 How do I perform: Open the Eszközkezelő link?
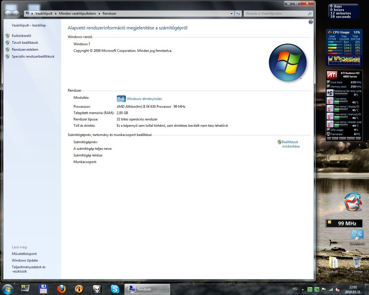coord(21,36)
